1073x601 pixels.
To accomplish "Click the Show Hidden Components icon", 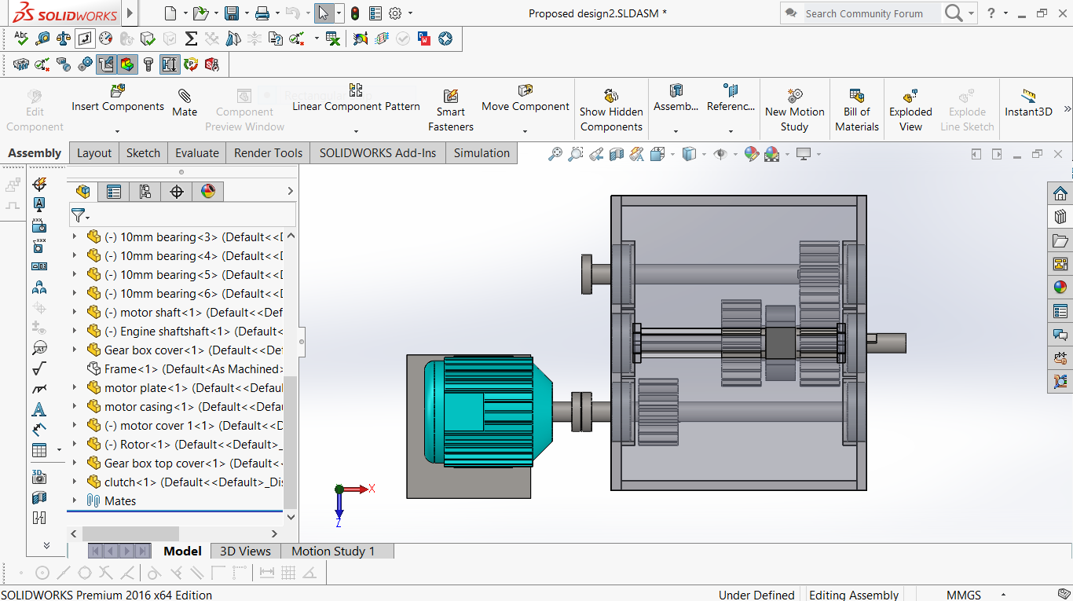I will (x=611, y=96).
